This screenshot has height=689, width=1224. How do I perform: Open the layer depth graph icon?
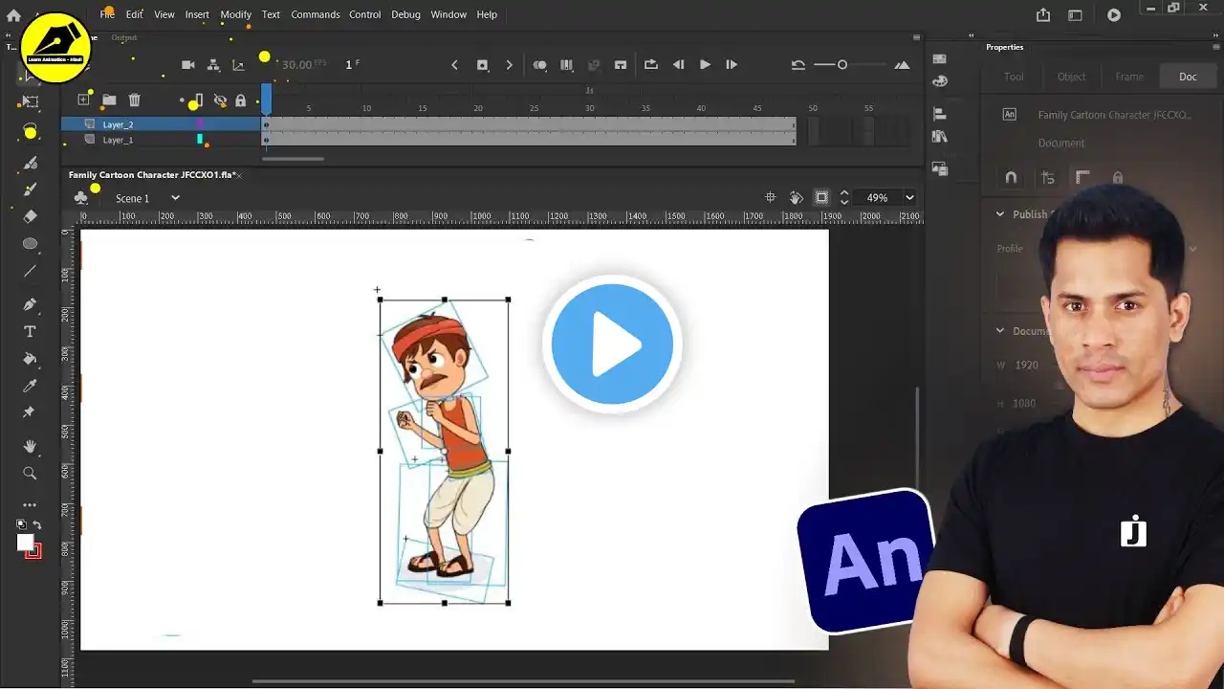pos(237,65)
